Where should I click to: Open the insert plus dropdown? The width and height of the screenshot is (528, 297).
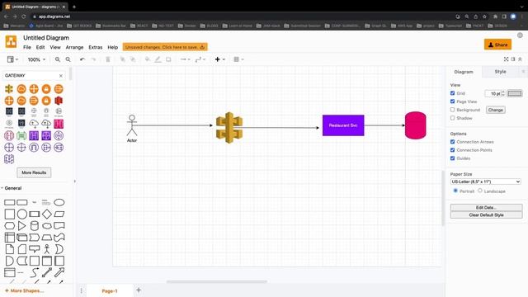[x=219, y=59]
